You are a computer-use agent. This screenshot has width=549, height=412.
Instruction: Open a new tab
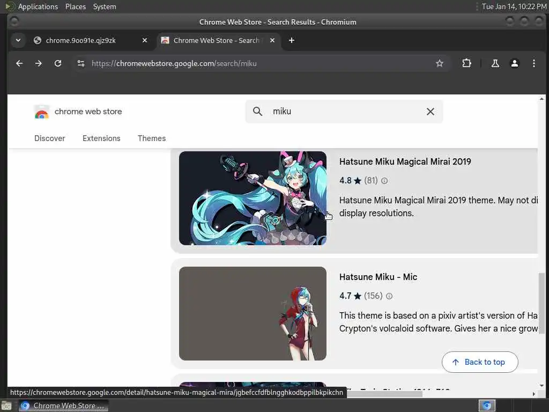coord(291,40)
